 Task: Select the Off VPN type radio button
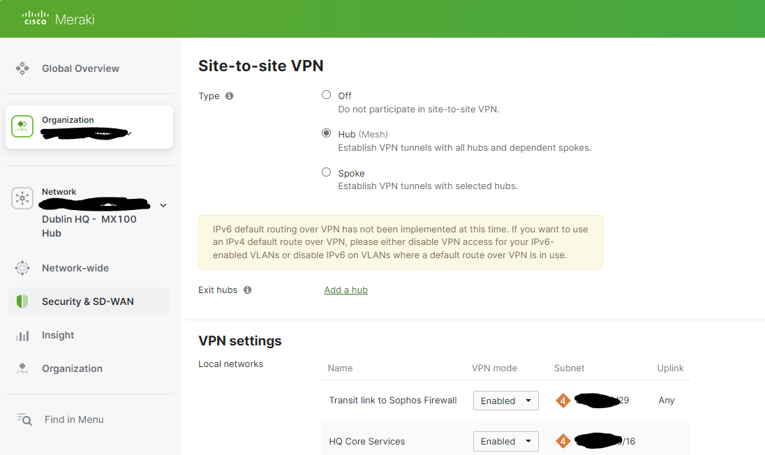326,95
